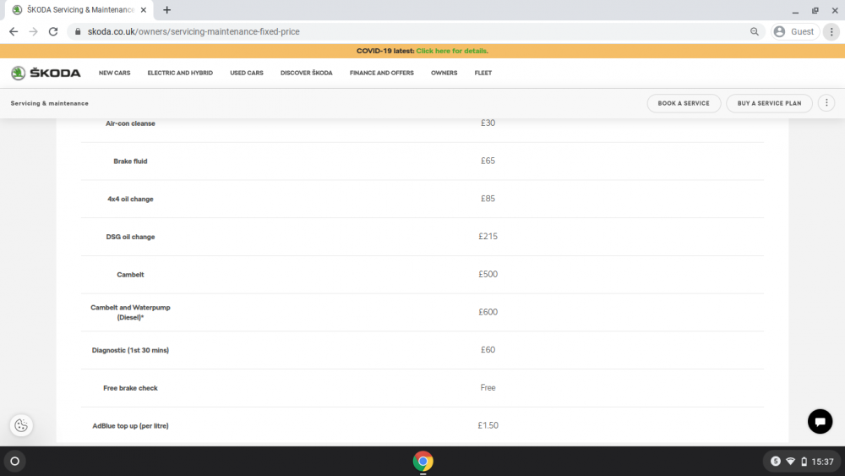845x476 pixels.
Task: Click the 4x4 oil change label
Action: [130, 199]
